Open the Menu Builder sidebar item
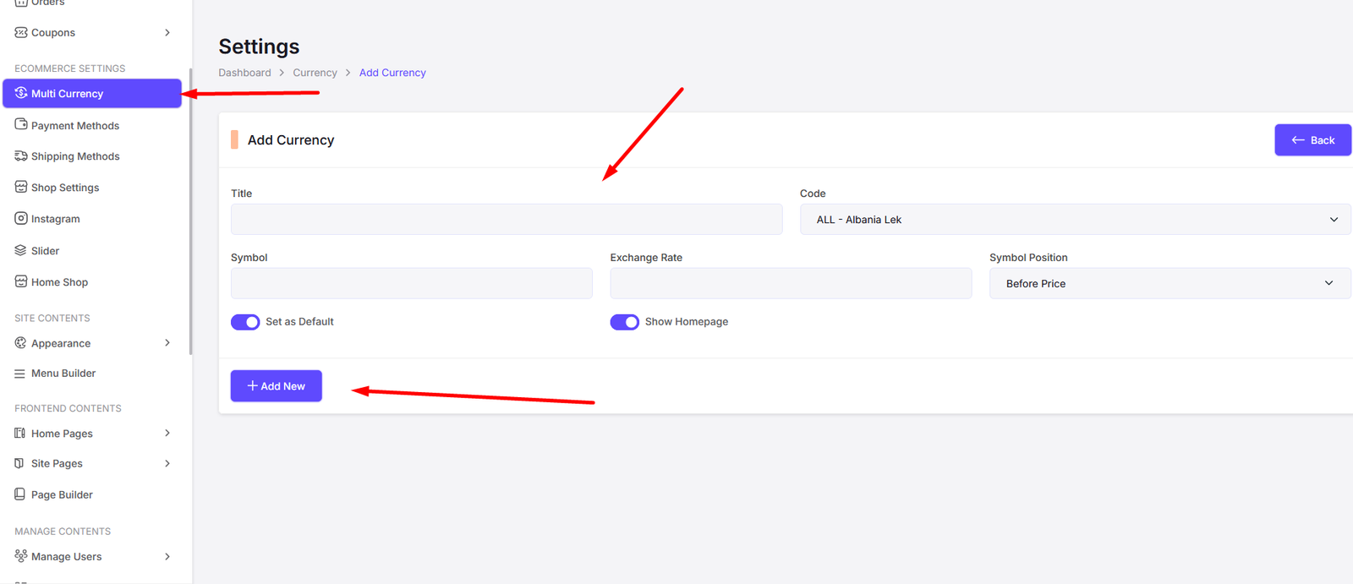The width and height of the screenshot is (1353, 584). (x=63, y=374)
